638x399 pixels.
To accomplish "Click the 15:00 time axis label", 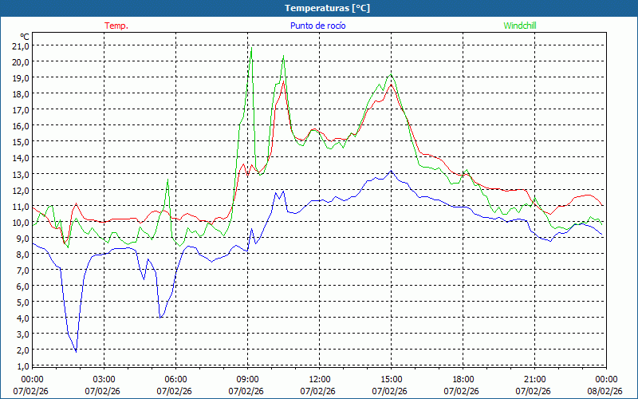I will click(x=391, y=379).
